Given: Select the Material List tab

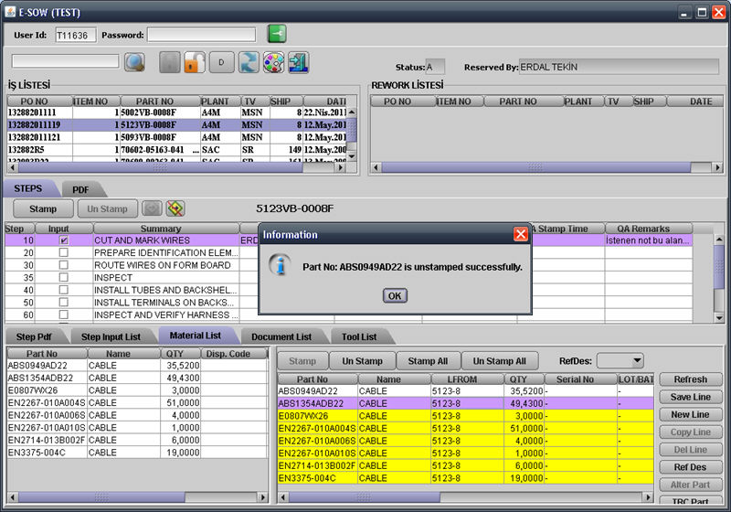Looking at the screenshot, I should point(196,336).
